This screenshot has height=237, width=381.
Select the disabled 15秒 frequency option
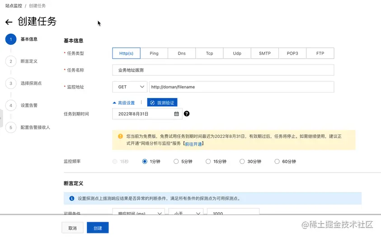click(x=115, y=161)
